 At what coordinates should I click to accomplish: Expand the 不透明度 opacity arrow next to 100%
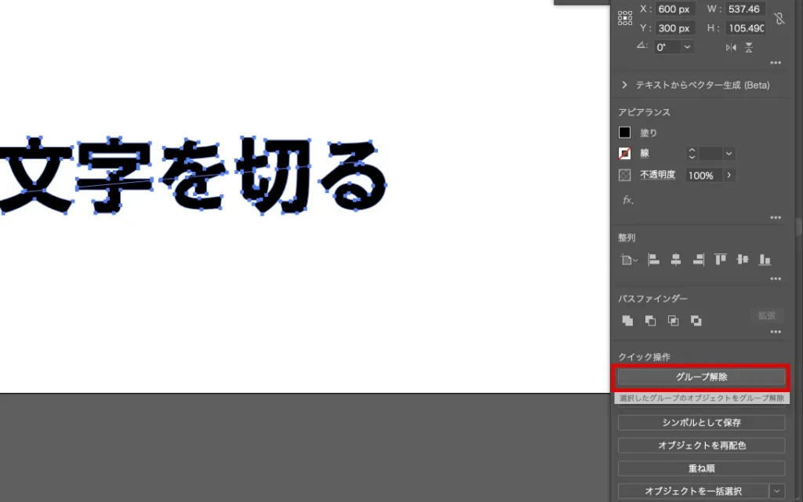(x=729, y=175)
